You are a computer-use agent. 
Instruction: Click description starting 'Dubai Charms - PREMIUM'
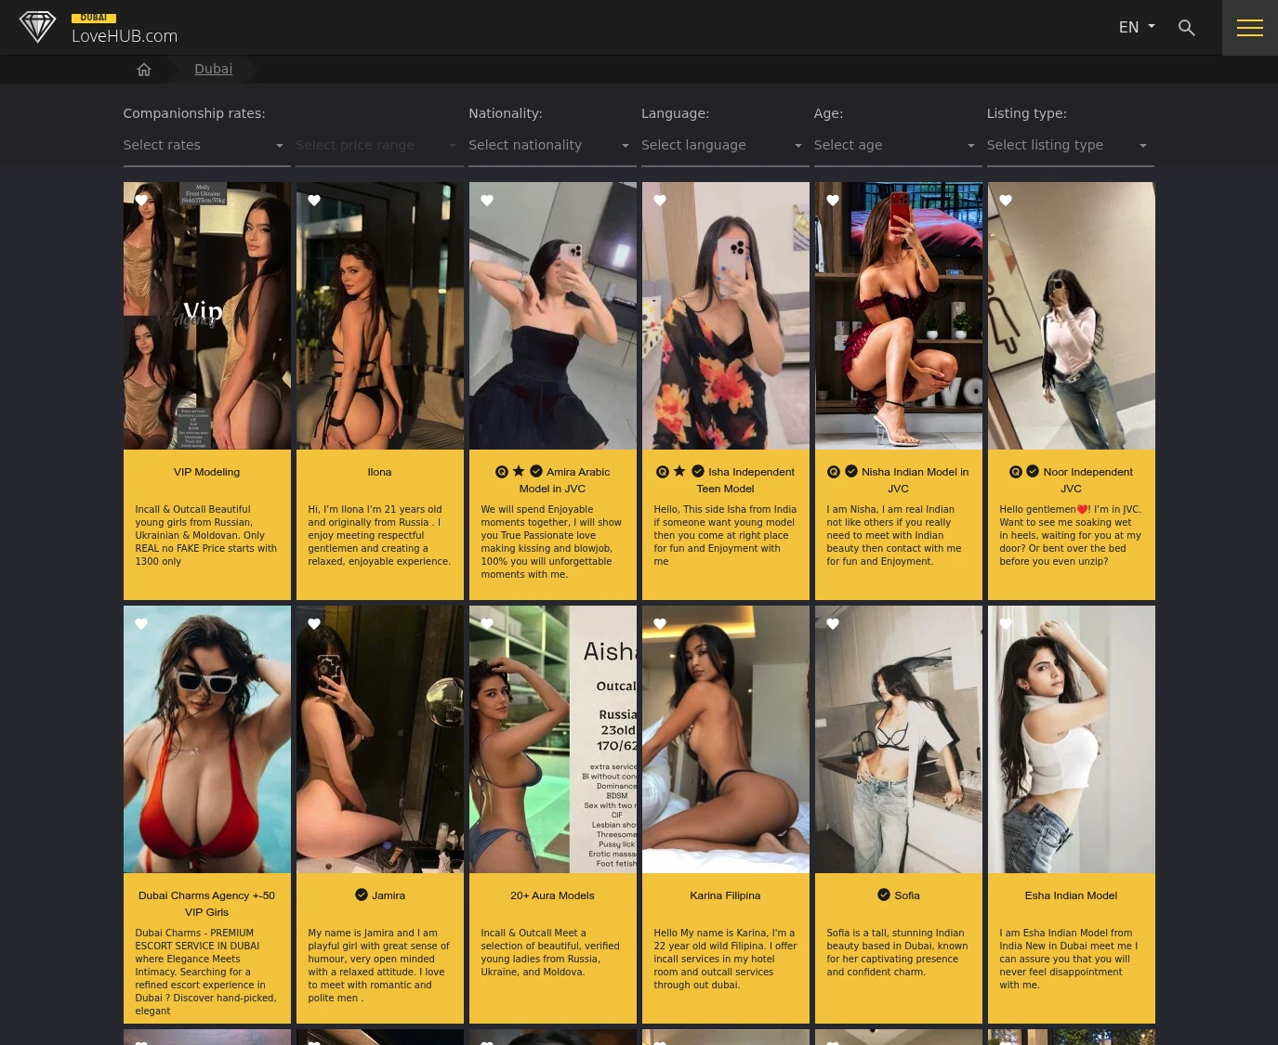point(205,972)
